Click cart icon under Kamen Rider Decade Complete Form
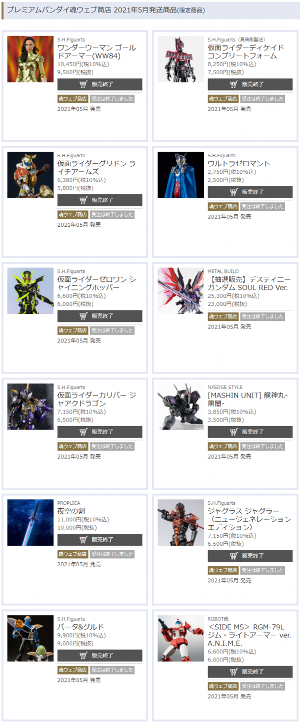300x723 pixels. (x=234, y=84)
